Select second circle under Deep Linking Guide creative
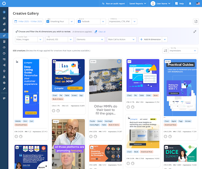 [21, 137]
